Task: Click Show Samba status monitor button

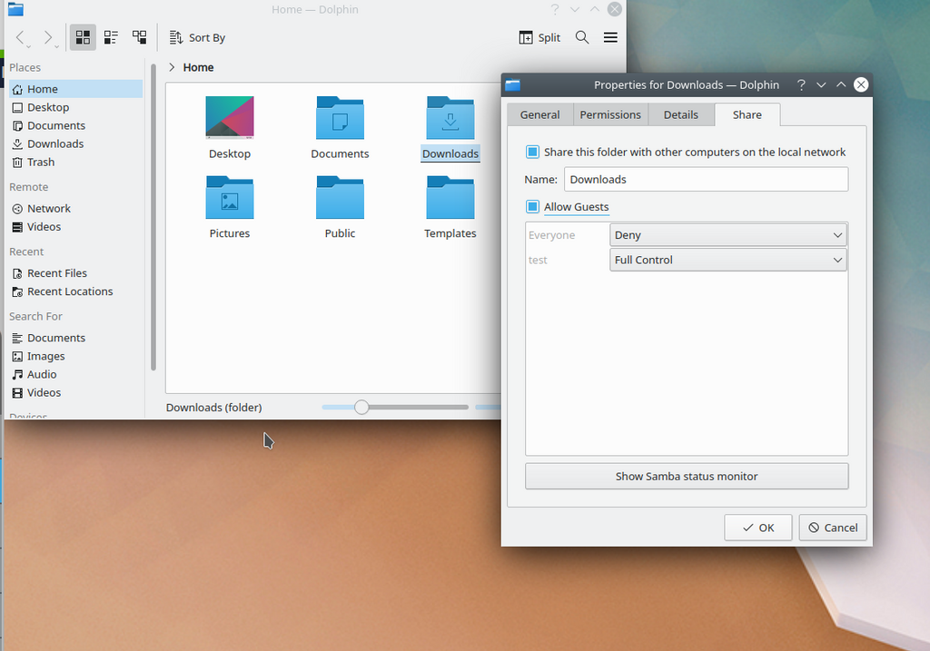Action: [x=687, y=476]
